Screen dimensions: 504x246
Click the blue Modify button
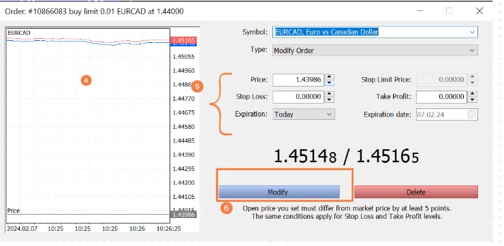click(279, 192)
